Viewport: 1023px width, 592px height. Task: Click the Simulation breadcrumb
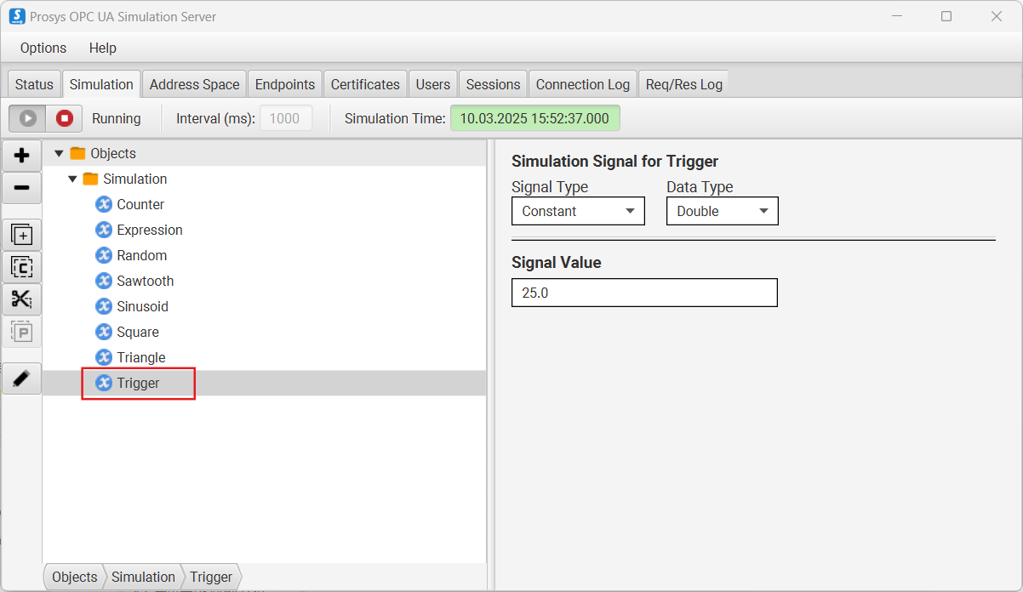point(143,577)
